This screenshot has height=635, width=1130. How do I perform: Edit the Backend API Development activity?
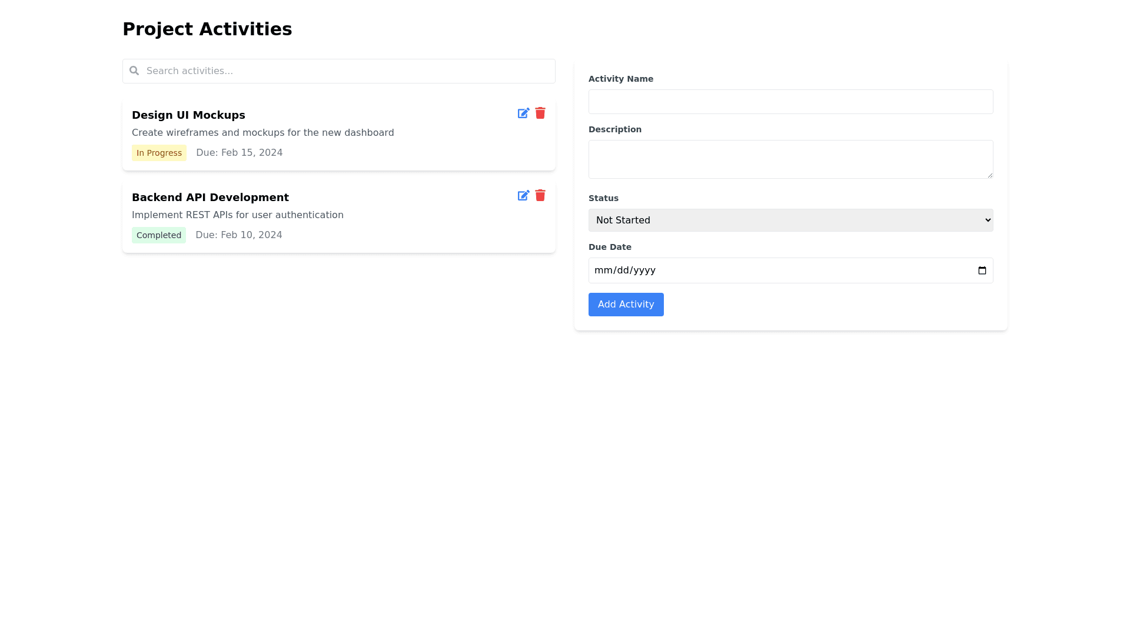tap(523, 196)
